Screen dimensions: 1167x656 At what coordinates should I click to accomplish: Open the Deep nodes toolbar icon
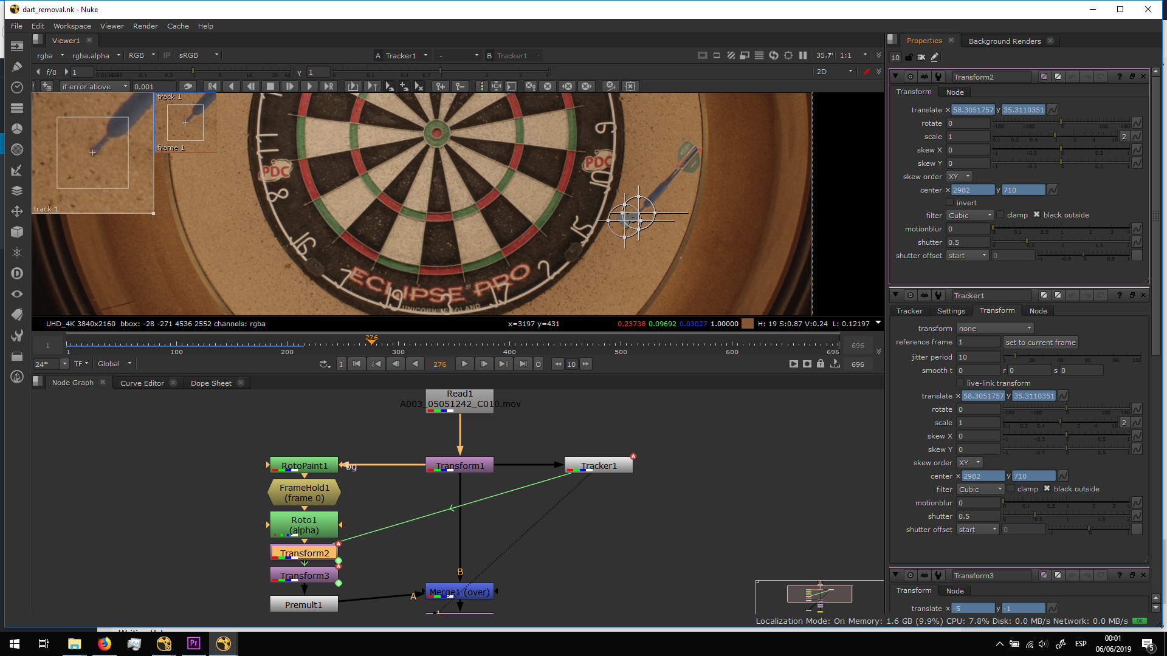click(x=17, y=273)
